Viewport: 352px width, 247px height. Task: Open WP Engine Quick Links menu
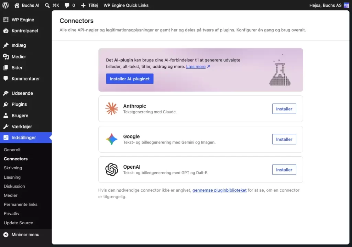126,5
